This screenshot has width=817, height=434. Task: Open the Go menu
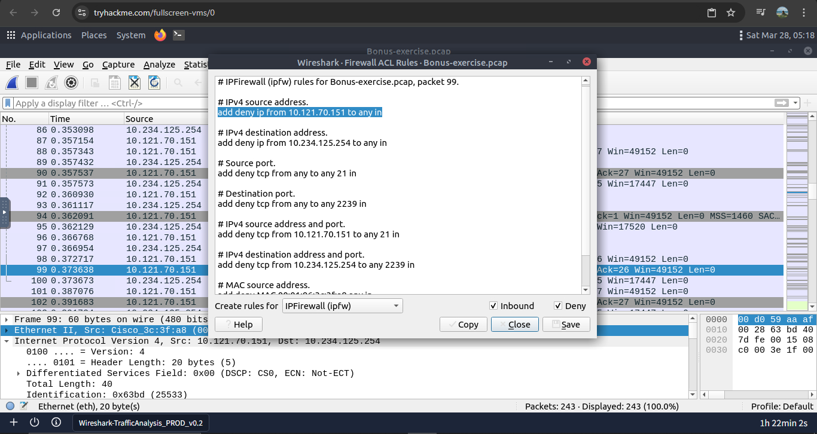89,65
